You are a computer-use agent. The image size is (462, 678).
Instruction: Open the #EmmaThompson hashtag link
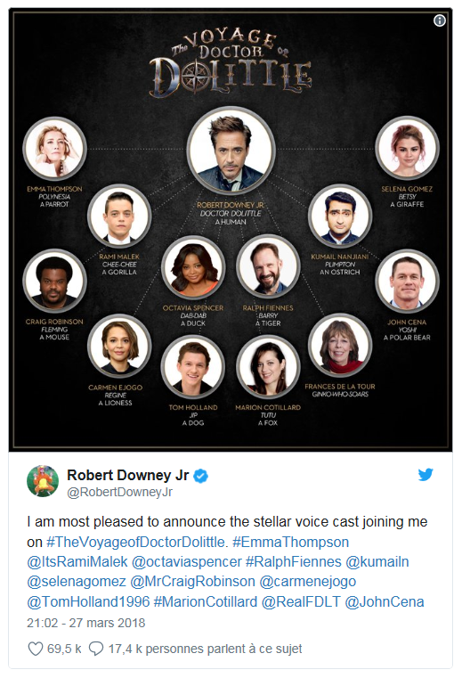tap(291, 542)
